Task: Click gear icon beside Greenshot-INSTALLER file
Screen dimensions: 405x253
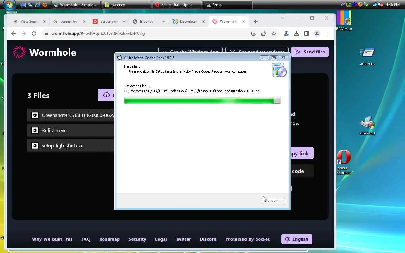Action: point(35,115)
